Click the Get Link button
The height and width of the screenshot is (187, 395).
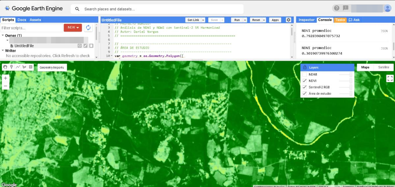pyautogui.click(x=193, y=20)
